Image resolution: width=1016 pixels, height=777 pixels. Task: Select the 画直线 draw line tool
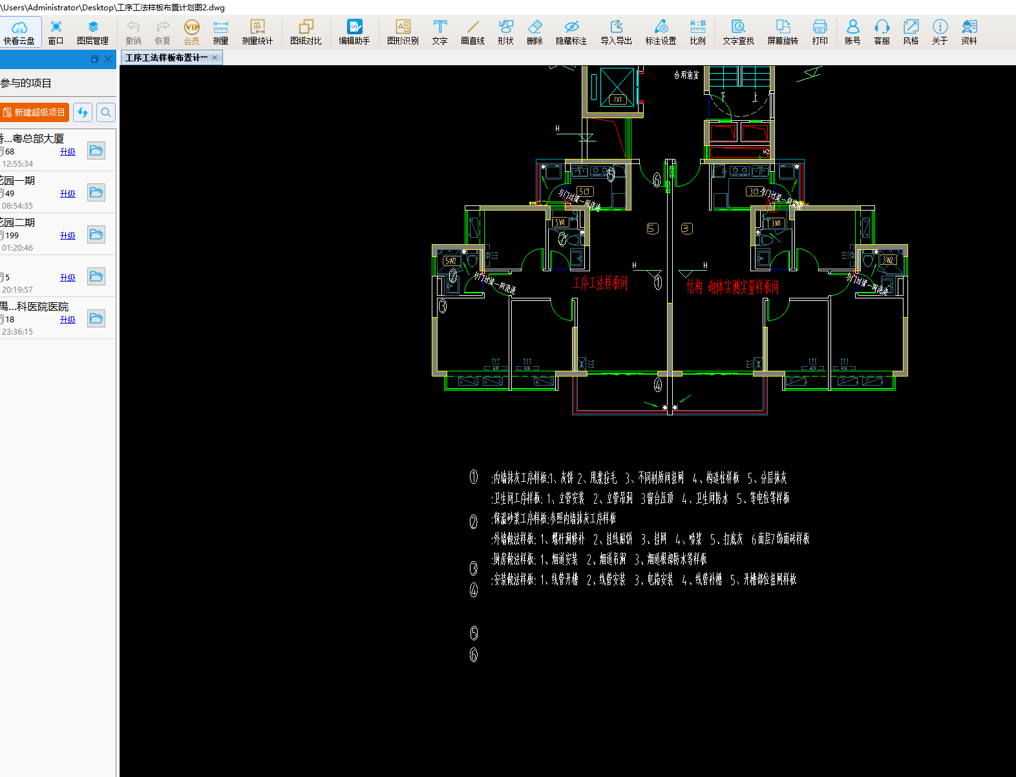coord(472,32)
